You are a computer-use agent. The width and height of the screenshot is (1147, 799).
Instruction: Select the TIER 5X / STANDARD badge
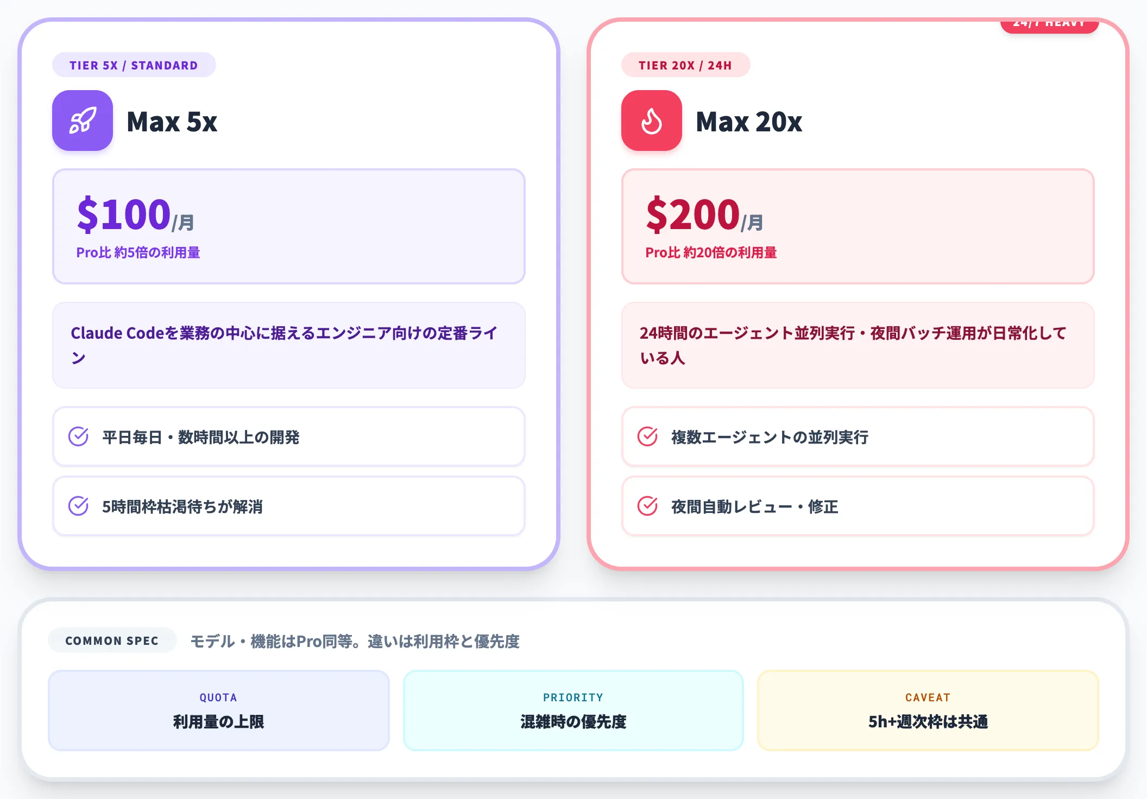tap(134, 65)
